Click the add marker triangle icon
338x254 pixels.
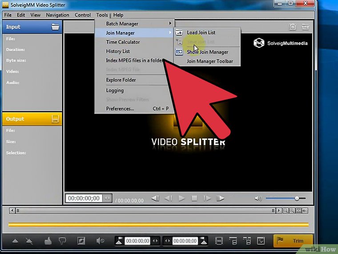coord(16,241)
